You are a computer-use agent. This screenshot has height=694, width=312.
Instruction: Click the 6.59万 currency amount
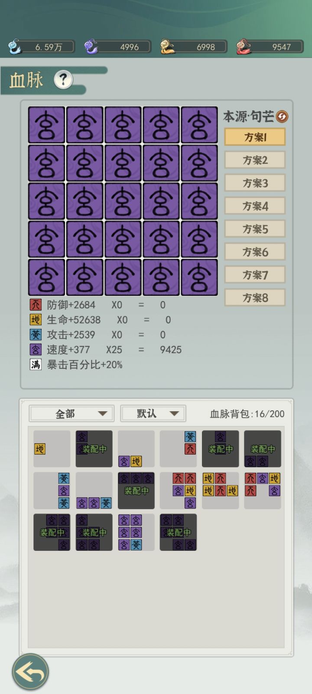coord(49,47)
